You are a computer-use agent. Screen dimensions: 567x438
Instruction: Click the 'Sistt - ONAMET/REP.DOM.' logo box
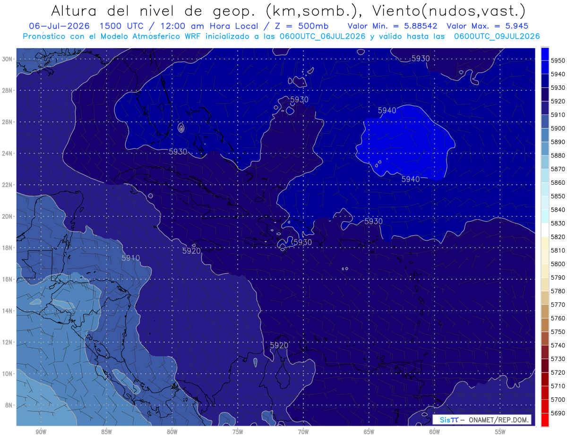(x=482, y=420)
